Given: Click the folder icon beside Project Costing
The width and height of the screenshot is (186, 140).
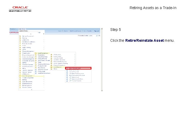Looking at the screenshot, I should [x=20, y=53].
